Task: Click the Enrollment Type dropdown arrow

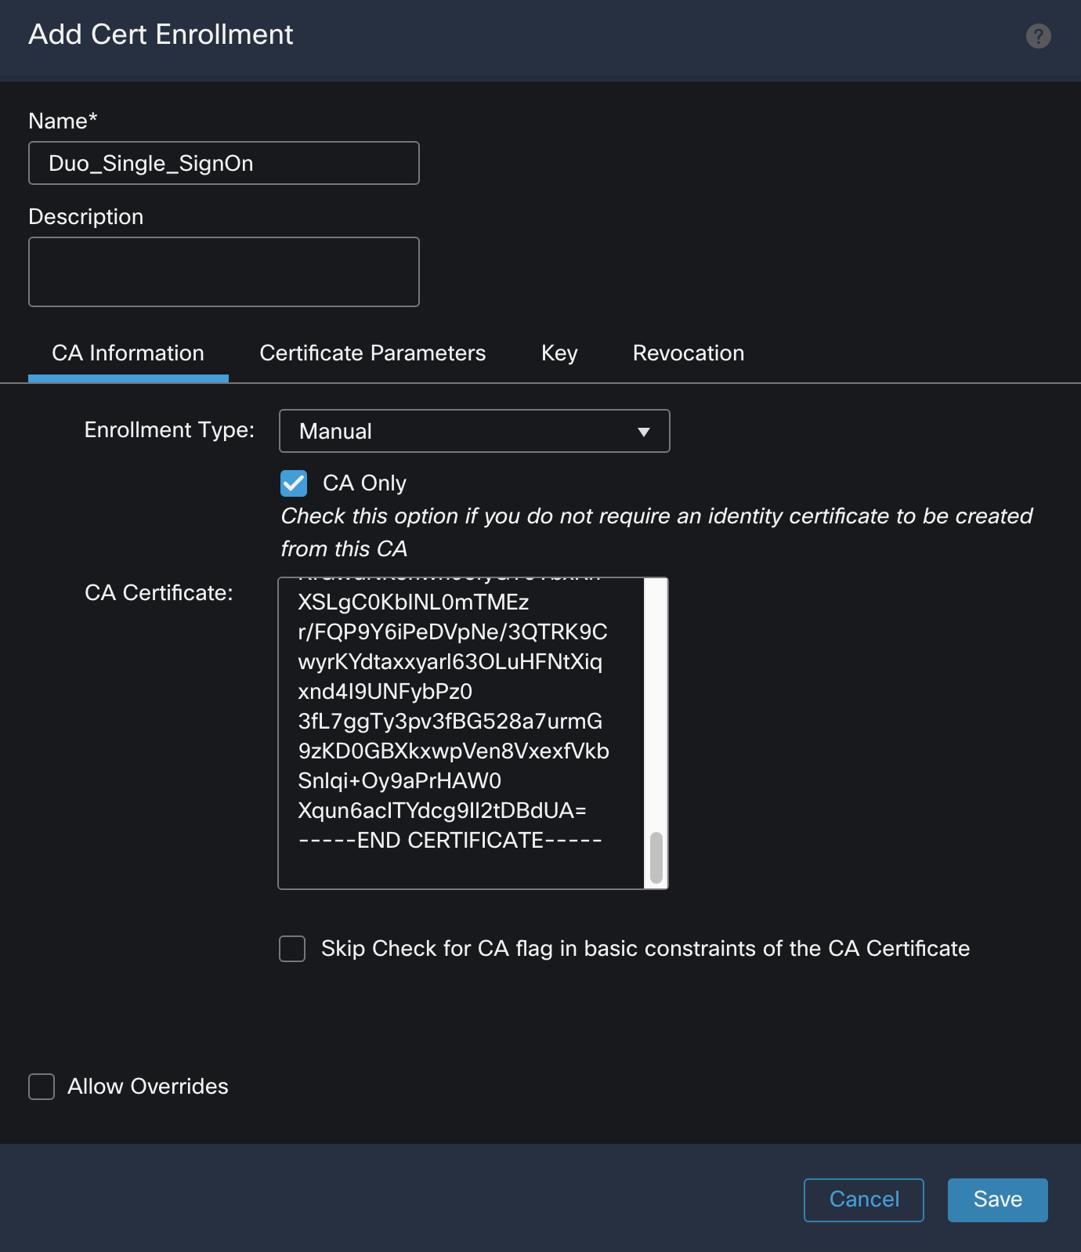Action: 643,432
